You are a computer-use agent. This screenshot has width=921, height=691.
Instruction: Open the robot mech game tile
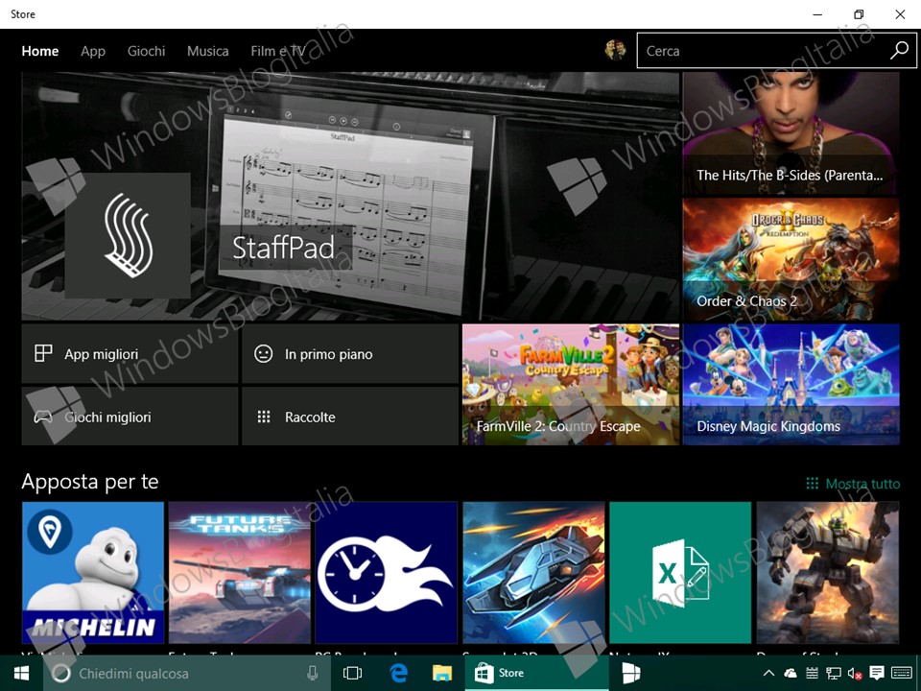828,572
